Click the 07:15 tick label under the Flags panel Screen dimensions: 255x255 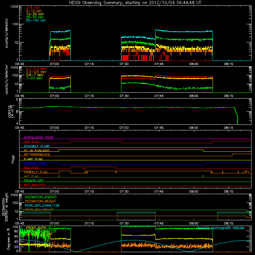[x=89, y=192]
